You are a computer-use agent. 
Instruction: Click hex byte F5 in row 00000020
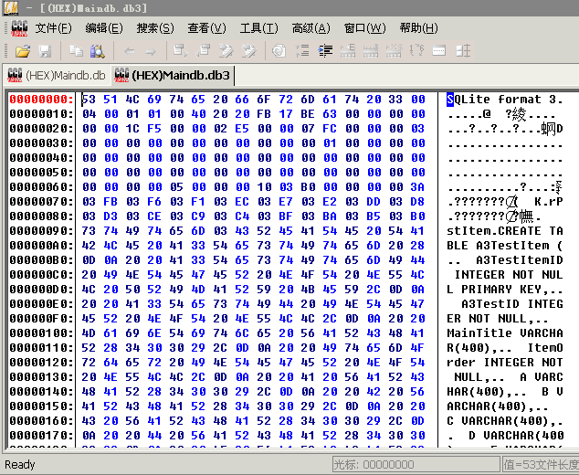click(x=154, y=129)
